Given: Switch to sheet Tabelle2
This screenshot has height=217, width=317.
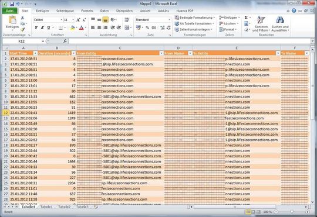Looking at the screenshot, I should click(65, 207).
